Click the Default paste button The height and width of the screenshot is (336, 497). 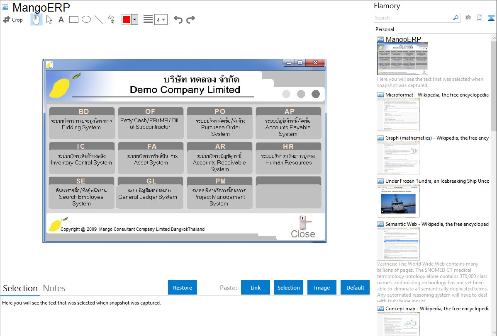(355, 288)
